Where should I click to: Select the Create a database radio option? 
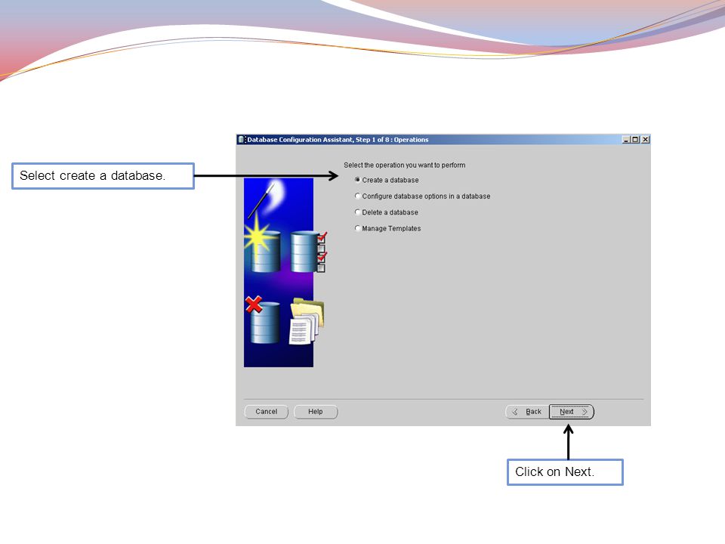(357, 180)
